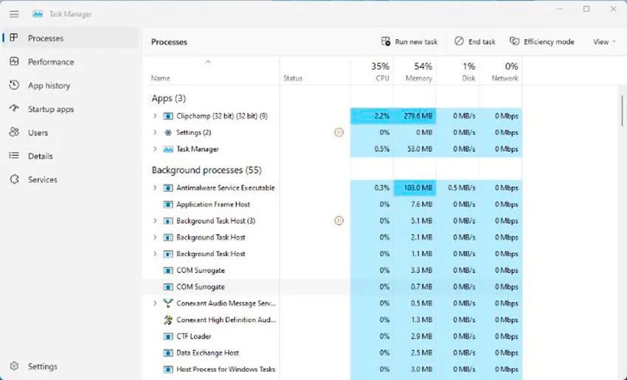Open Task Manager Settings at bottom of the sidebar

tap(71, 367)
